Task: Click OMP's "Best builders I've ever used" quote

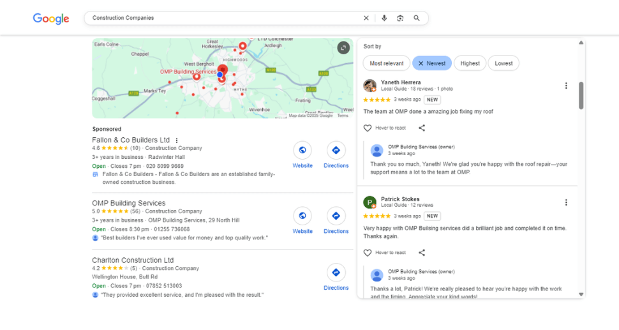Action: (184, 238)
